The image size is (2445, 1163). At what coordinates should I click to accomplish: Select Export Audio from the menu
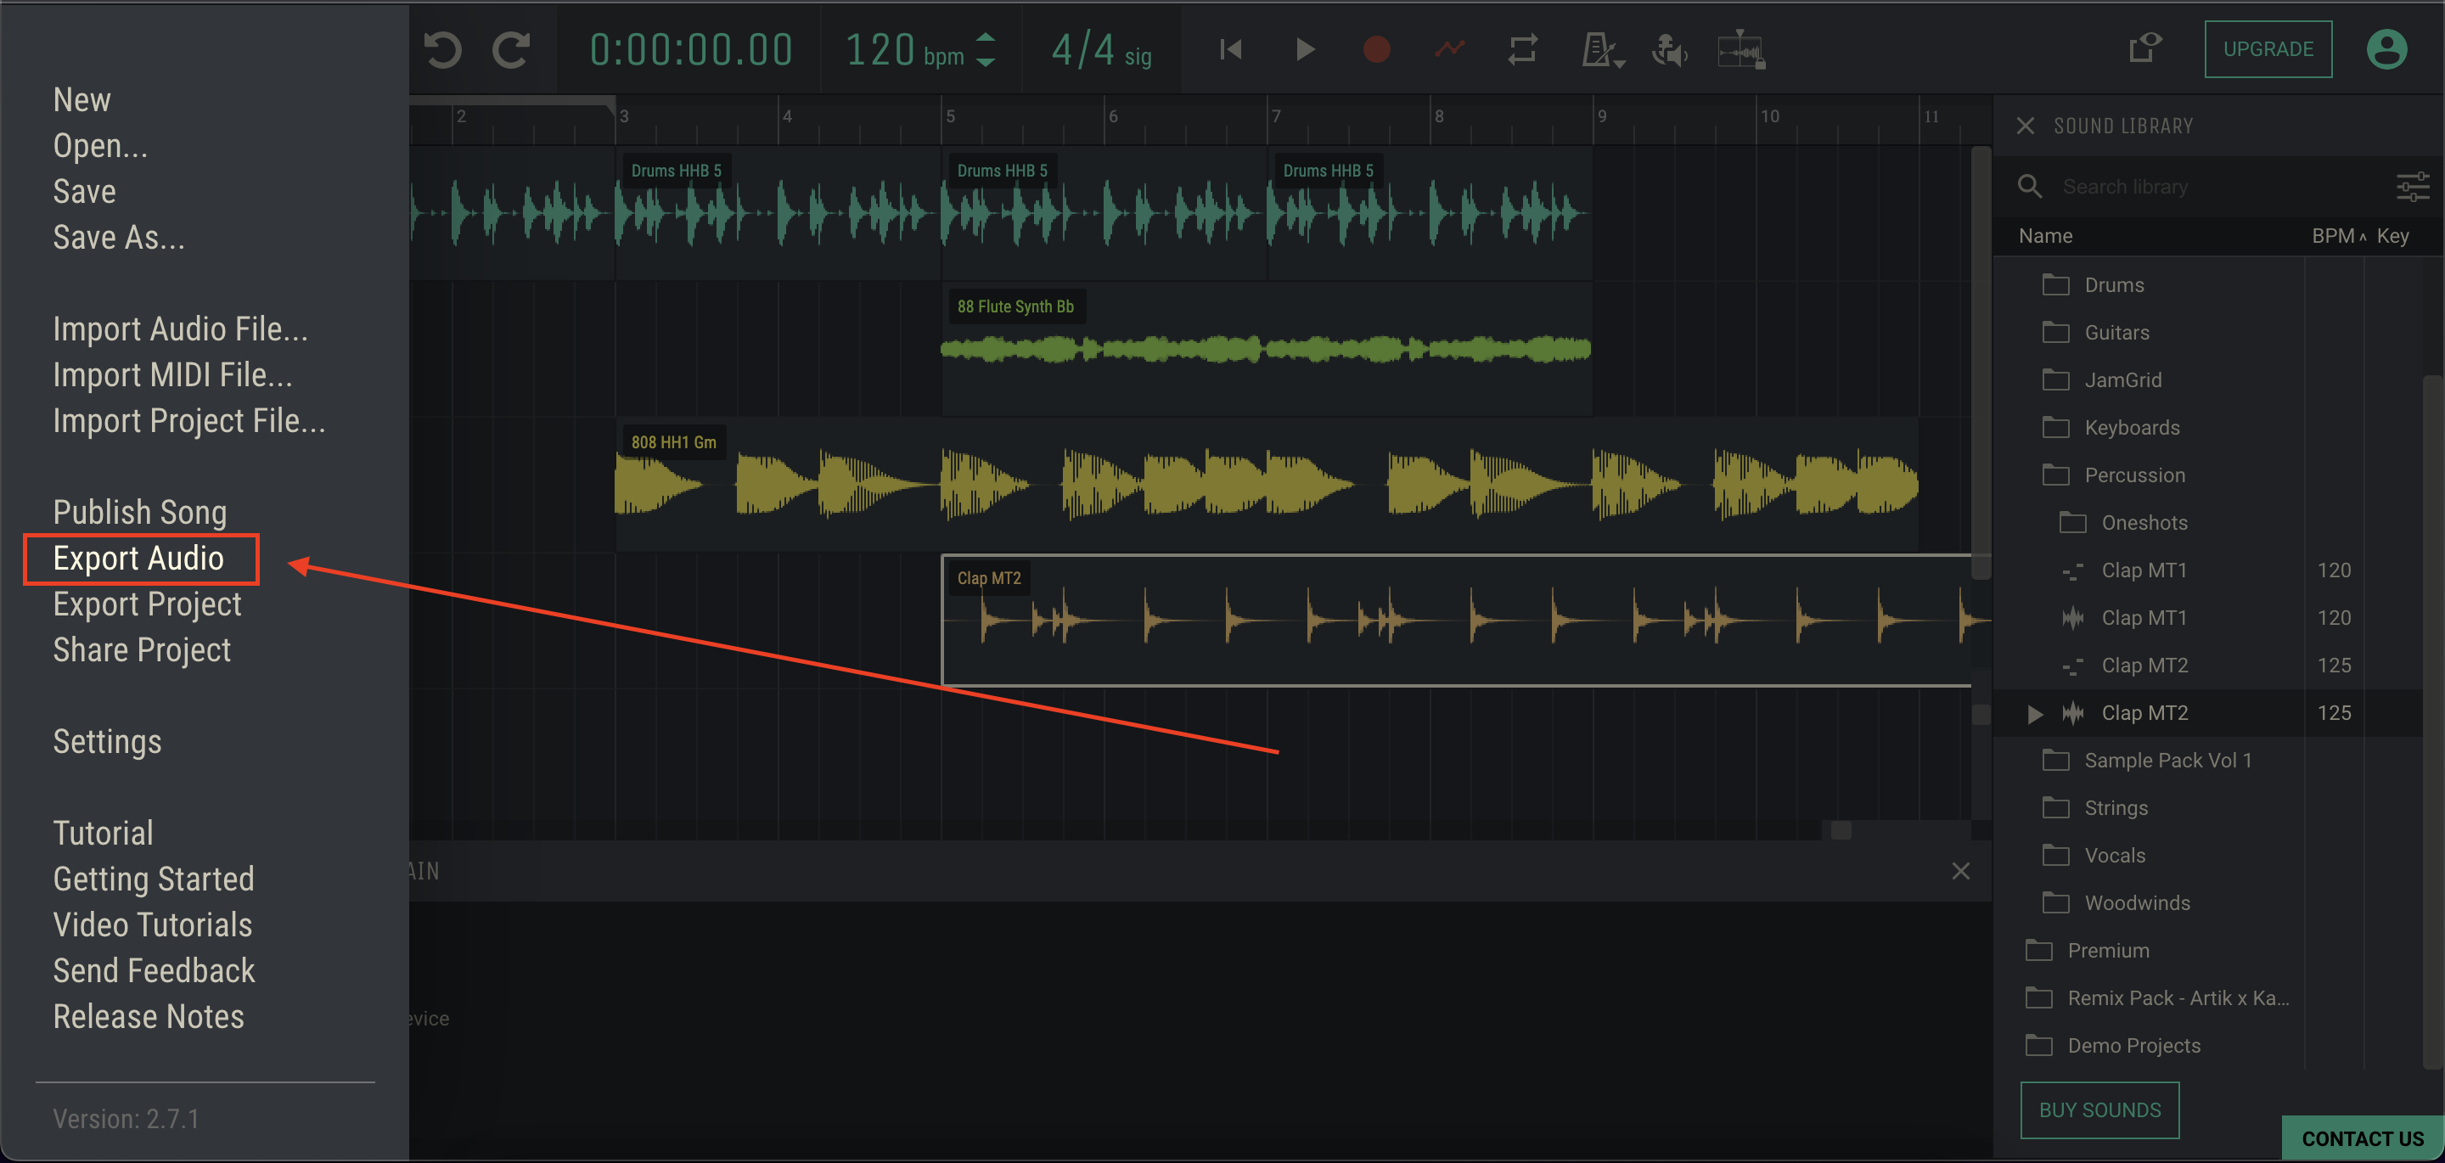(x=139, y=559)
